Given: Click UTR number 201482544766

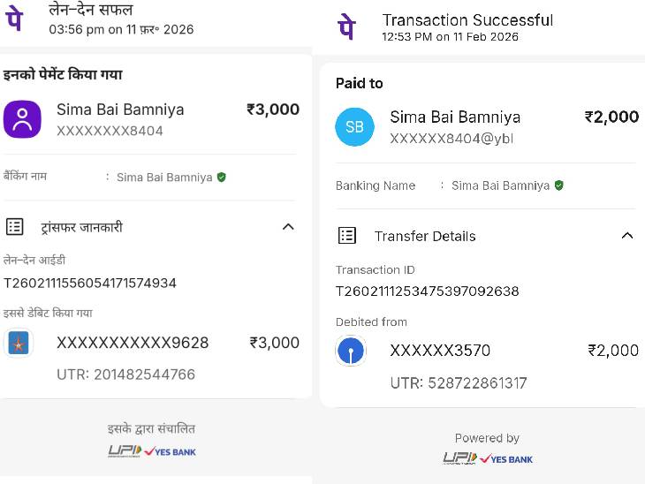Looking at the screenshot, I should 125,374.
